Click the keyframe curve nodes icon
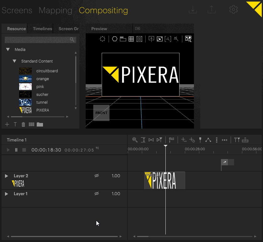This screenshot has width=263, height=242. pos(208,140)
